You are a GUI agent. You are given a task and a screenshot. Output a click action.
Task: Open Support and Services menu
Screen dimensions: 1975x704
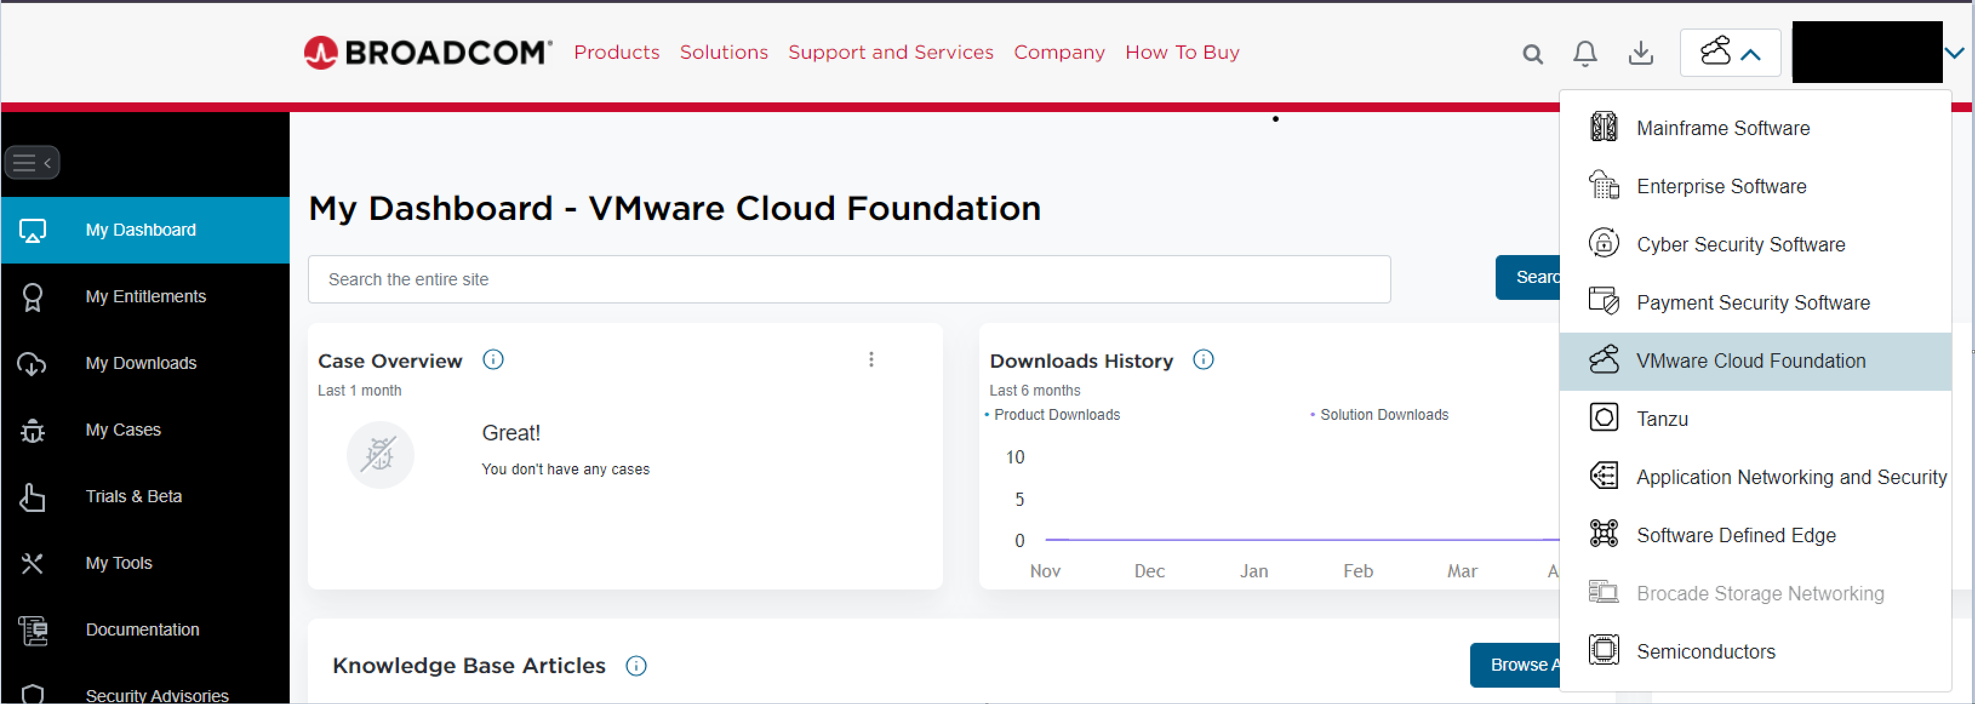pyautogui.click(x=890, y=52)
